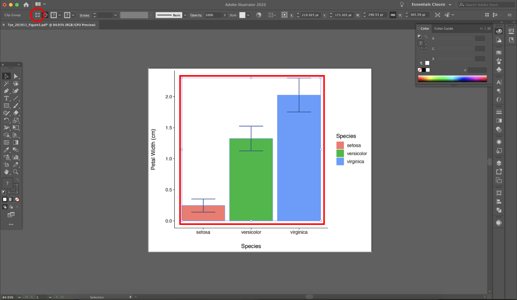Open the Layers panel icon in right dock
Image resolution: width=517 pixels, height=300 pixels.
pyautogui.click(x=499, y=163)
